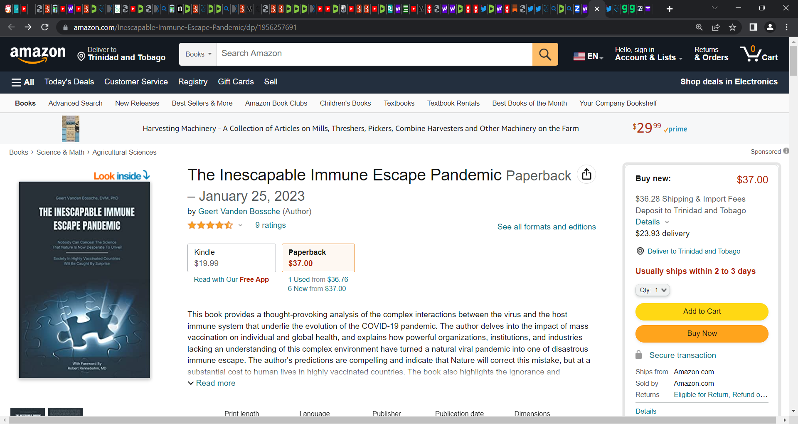
Task: Click the Amazon logo
Action: (x=38, y=54)
